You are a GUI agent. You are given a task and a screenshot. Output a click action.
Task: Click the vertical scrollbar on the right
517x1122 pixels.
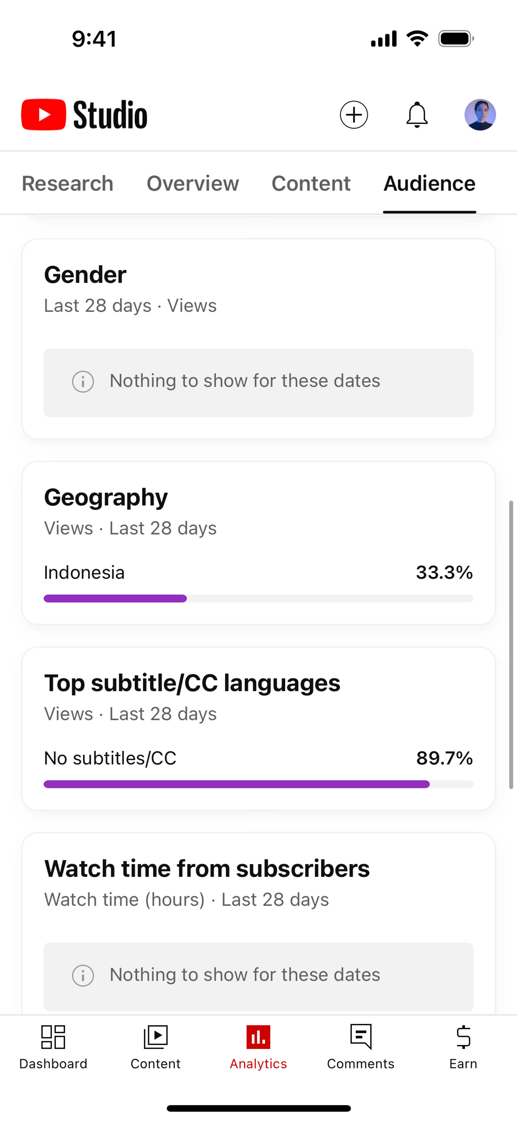point(511,645)
